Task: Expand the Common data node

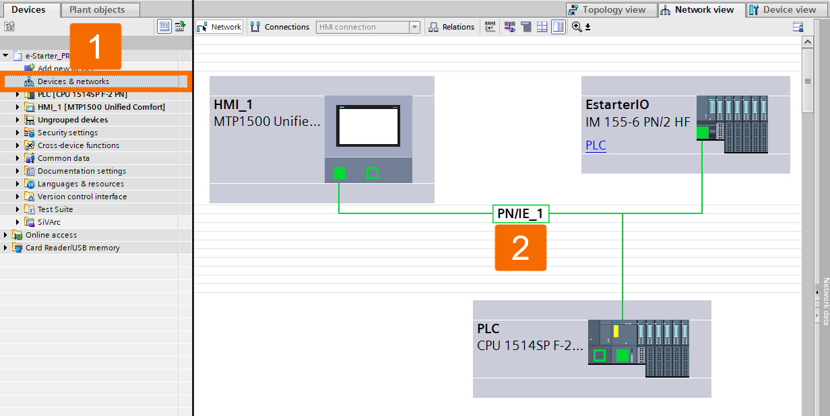Action: point(18,158)
